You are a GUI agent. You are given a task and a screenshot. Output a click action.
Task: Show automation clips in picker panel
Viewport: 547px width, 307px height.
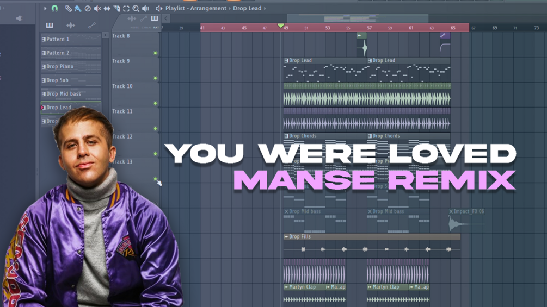point(92,26)
